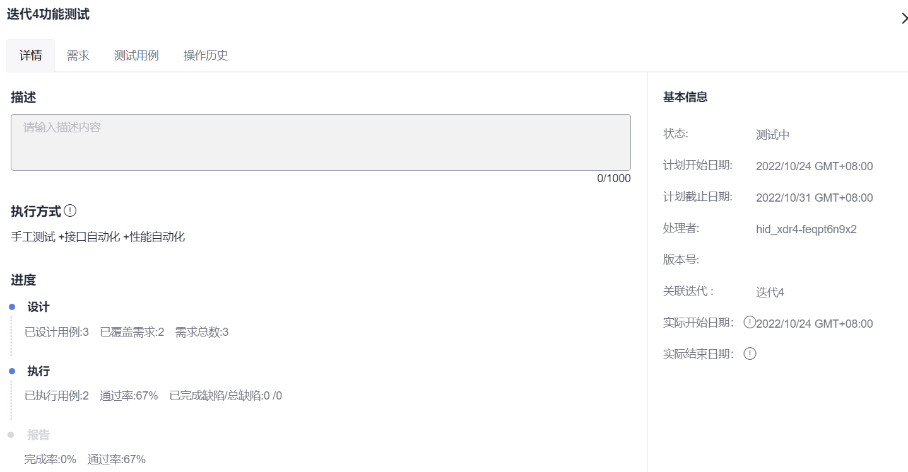
Task: Click the blue dot beside 执行 step
Action: pyautogui.click(x=11, y=371)
